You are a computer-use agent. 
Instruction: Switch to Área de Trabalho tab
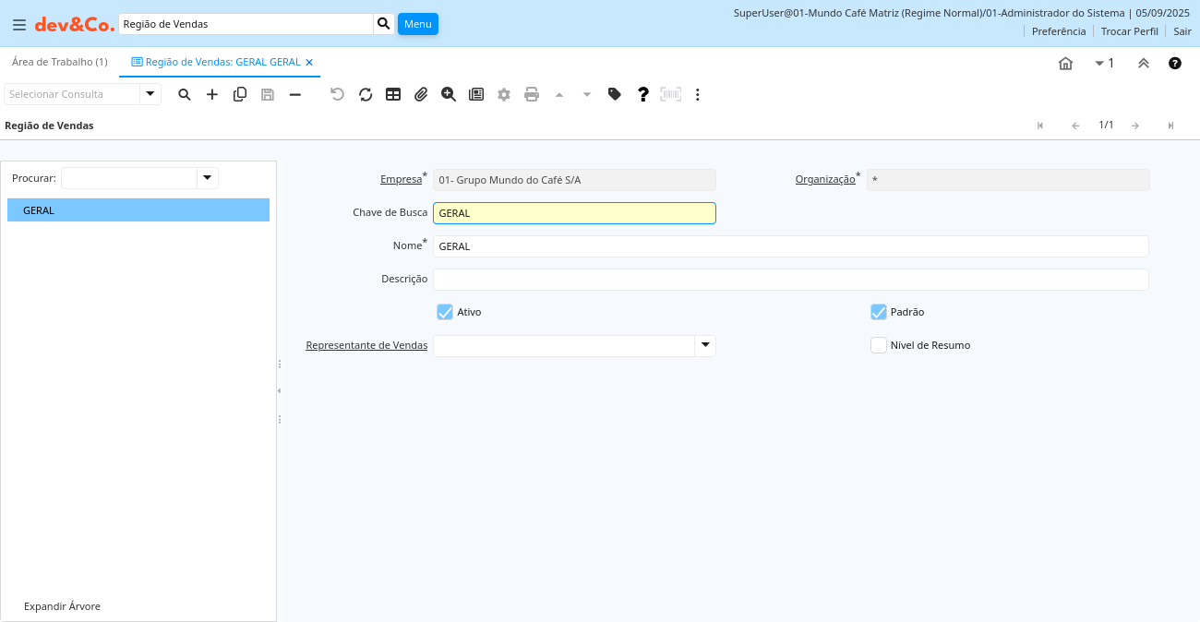coord(60,62)
